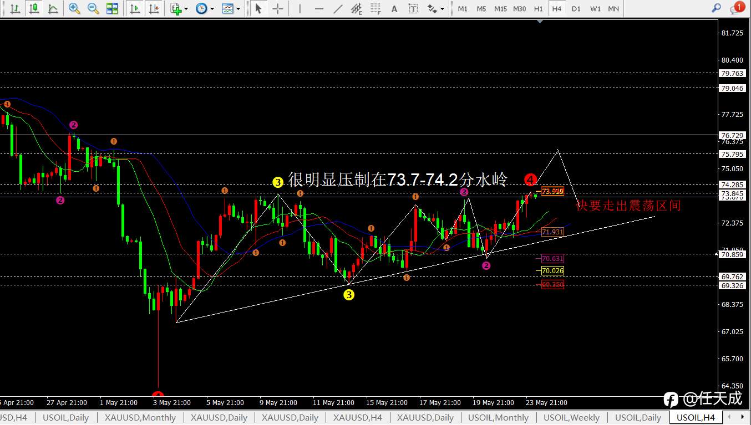The image size is (751, 425).
Task: Select the crosshair tool
Action: [277, 8]
